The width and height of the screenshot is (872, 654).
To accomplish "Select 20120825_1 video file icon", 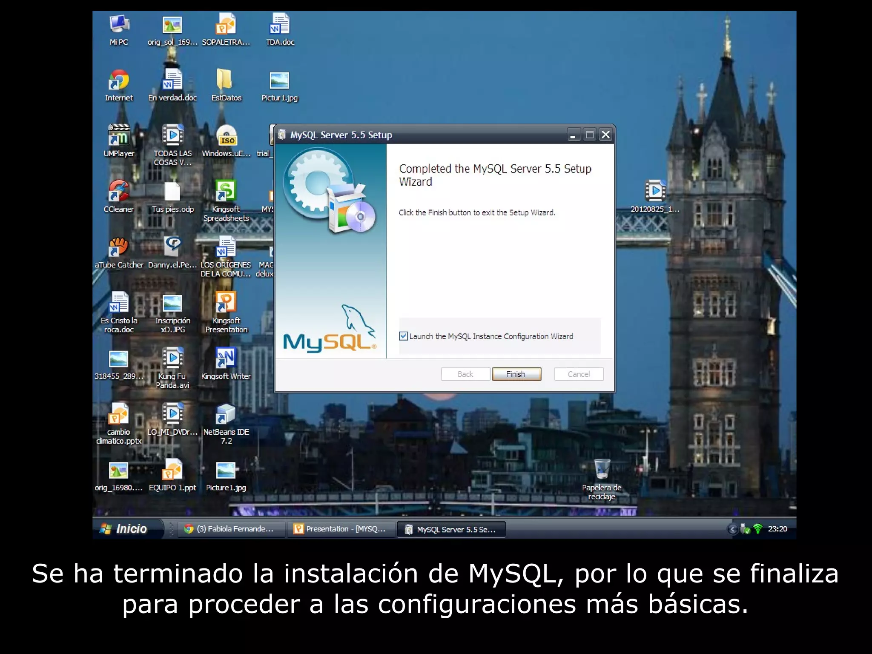I will coord(655,191).
